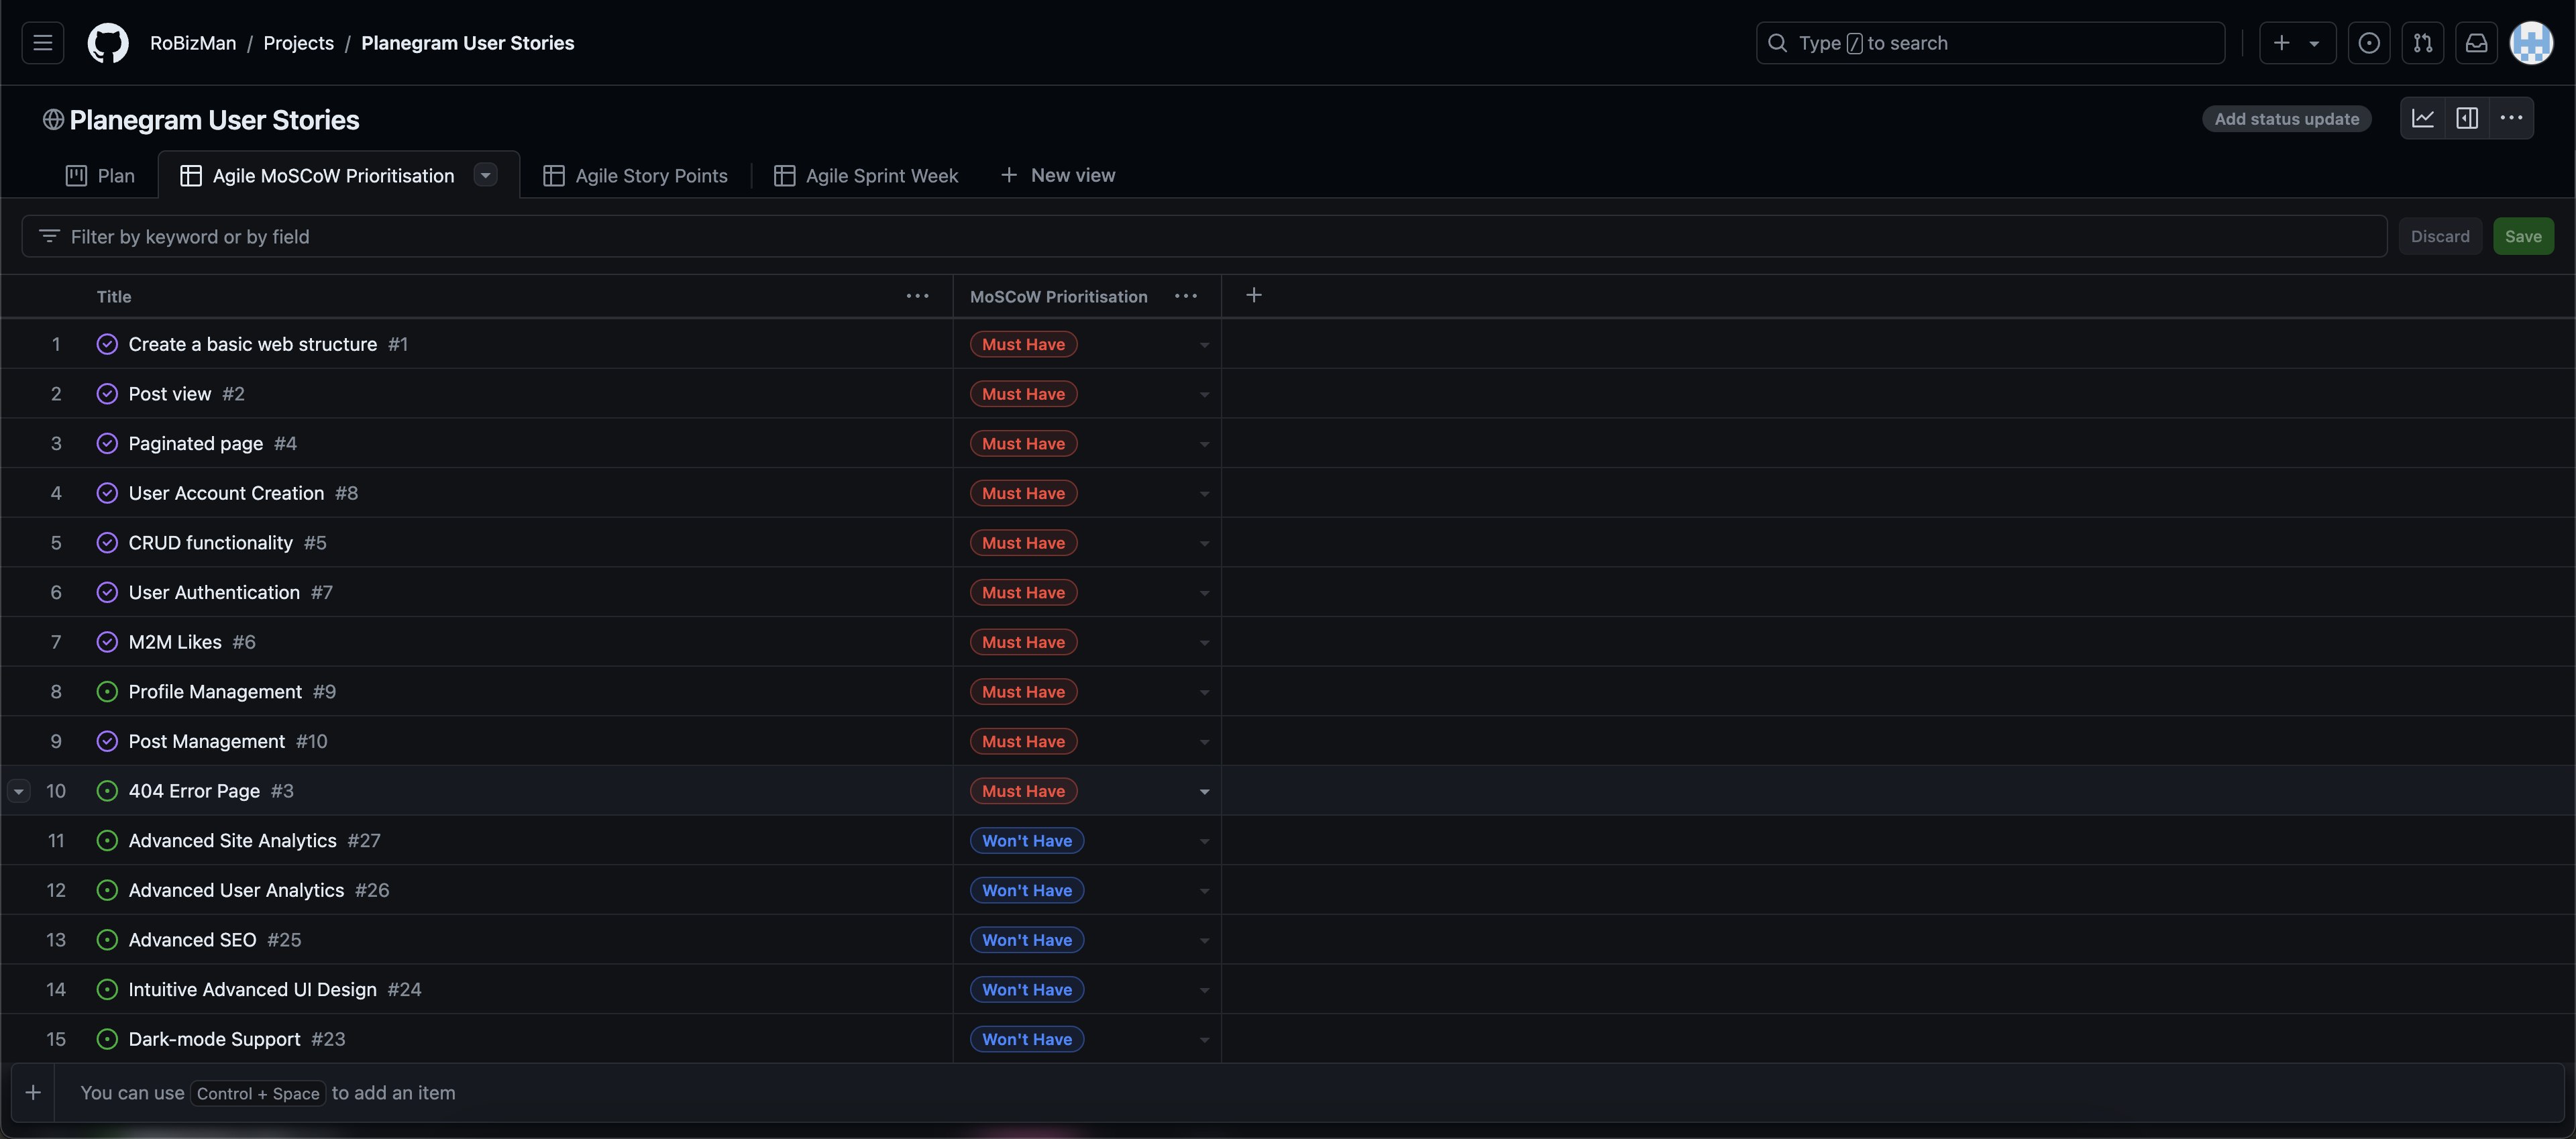Open the three-dot project menu in the top right

(x=2511, y=118)
